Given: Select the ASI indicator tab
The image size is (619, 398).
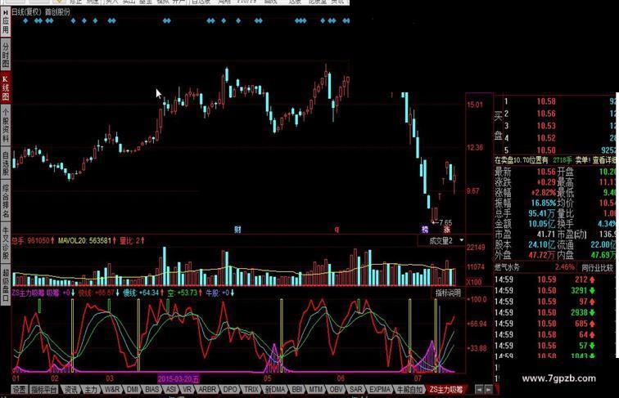Looking at the screenshot, I should [x=171, y=389].
